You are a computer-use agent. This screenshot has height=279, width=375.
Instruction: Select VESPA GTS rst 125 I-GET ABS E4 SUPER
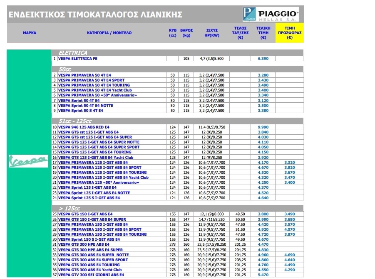[95, 137]
